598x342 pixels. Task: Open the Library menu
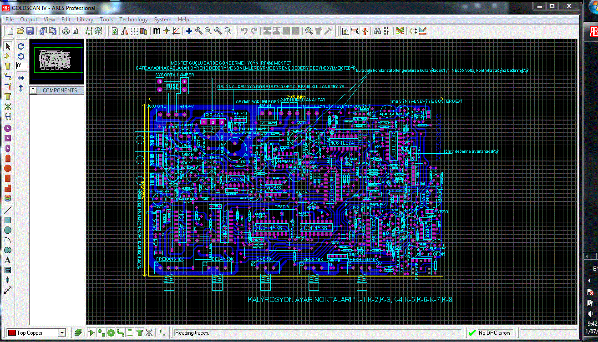(x=85, y=20)
